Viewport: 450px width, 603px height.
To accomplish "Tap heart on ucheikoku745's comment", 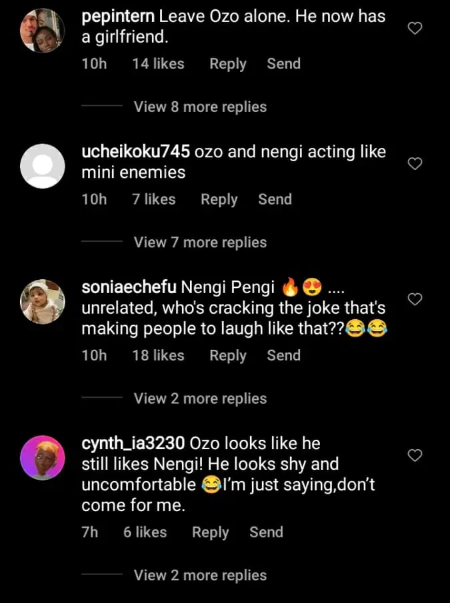I will click(415, 163).
